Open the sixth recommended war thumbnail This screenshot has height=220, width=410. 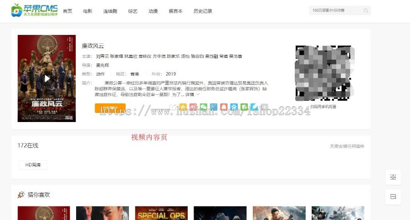pos(338,213)
